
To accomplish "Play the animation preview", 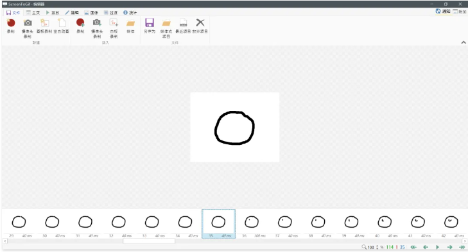I will [x=438, y=247].
